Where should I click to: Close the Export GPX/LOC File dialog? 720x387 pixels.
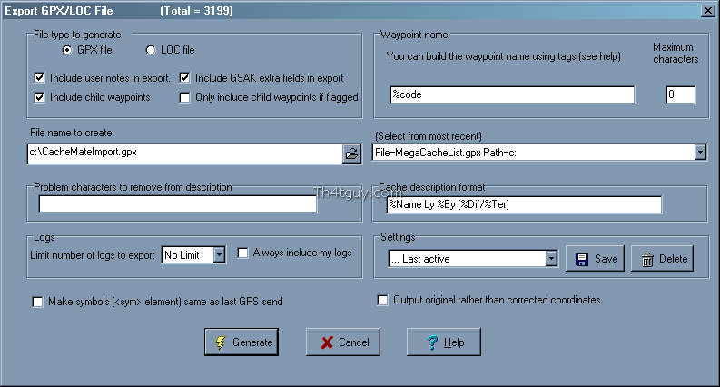click(x=708, y=9)
